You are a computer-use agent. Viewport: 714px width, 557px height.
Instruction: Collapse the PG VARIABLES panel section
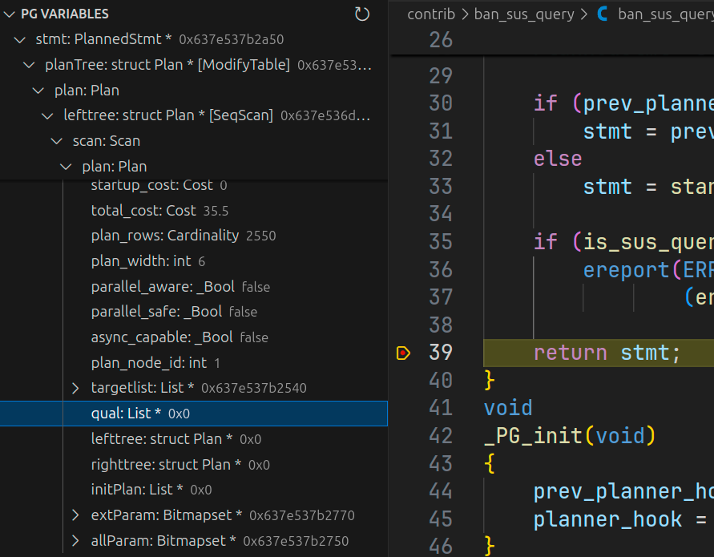tap(10, 14)
